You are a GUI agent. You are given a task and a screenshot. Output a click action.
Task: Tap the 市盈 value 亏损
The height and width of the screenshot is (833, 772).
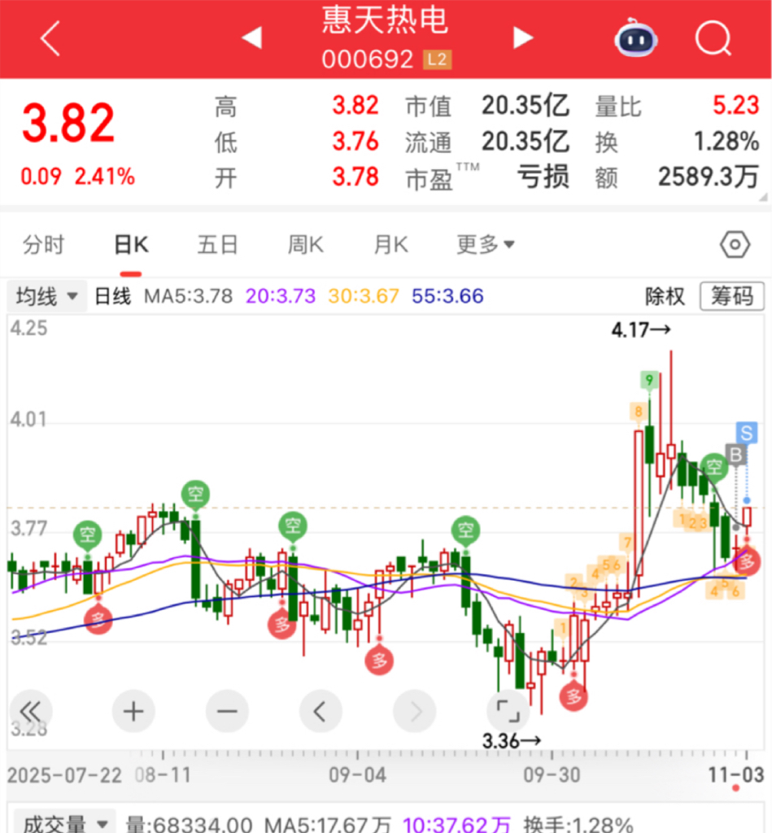click(x=543, y=177)
